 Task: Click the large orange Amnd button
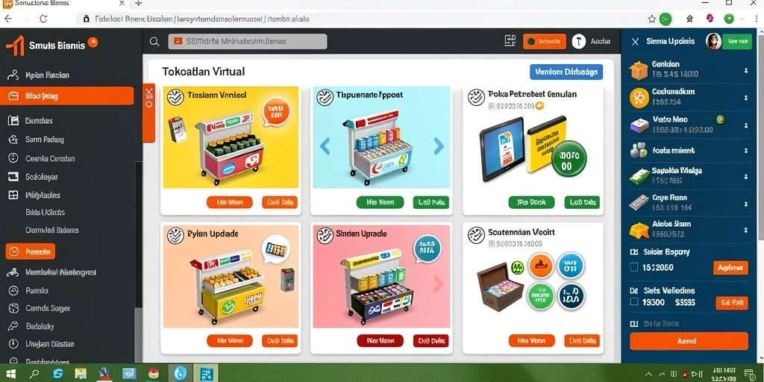pyautogui.click(x=689, y=341)
